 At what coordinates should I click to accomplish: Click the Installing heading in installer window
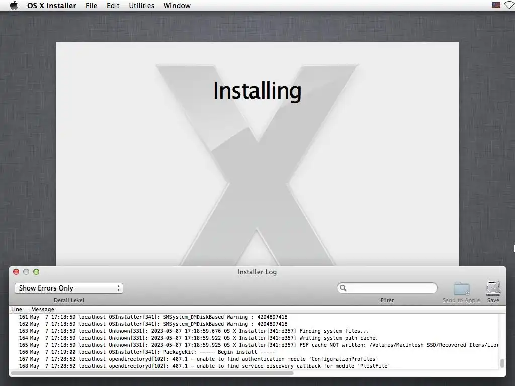coord(257,91)
